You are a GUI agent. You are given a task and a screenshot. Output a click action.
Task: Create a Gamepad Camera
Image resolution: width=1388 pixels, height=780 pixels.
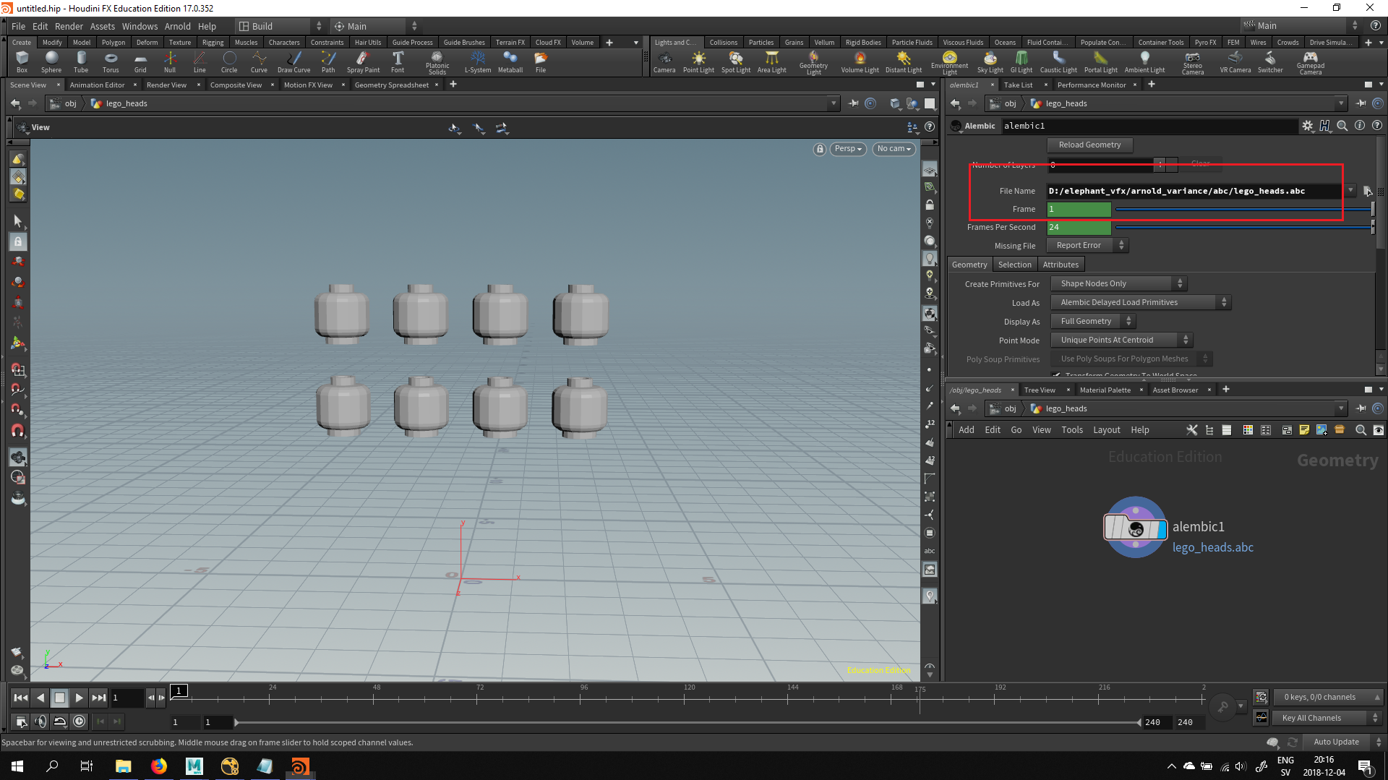click(1311, 63)
